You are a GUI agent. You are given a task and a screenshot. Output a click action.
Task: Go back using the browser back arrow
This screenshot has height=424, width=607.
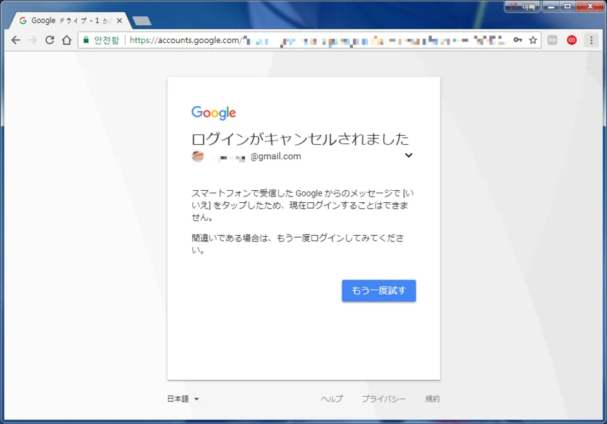click(15, 40)
